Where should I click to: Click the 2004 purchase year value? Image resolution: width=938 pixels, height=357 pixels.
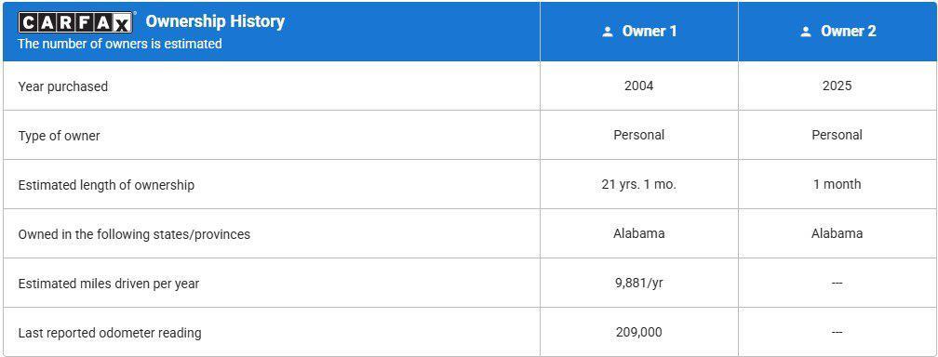[x=639, y=86]
